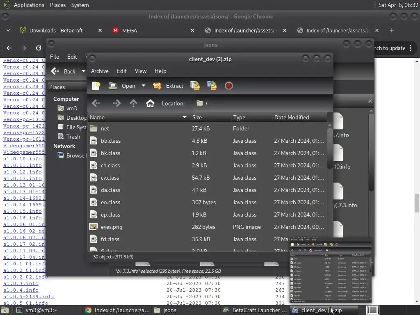Open System menu in top panel
420x315 pixels.
coord(80,5)
